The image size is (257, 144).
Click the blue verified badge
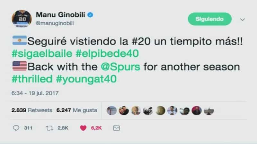click(90, 15)
